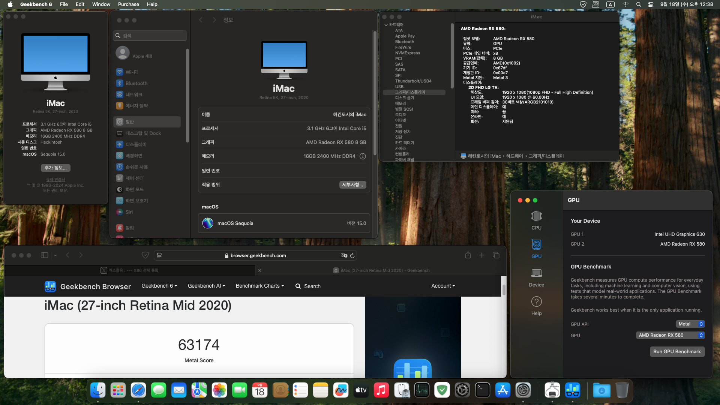
Task: Go back in System Settings
Action: (201, 20)
